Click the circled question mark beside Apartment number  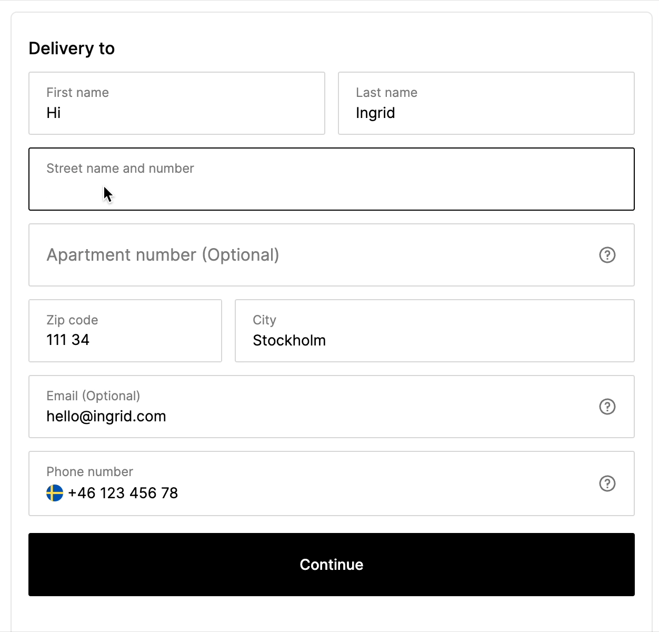607,255
